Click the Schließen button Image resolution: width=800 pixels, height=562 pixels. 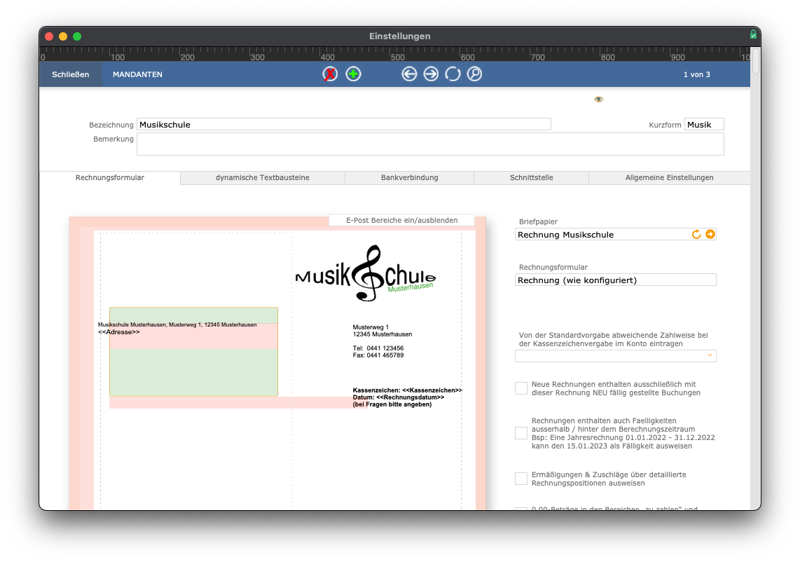[71, 74]
